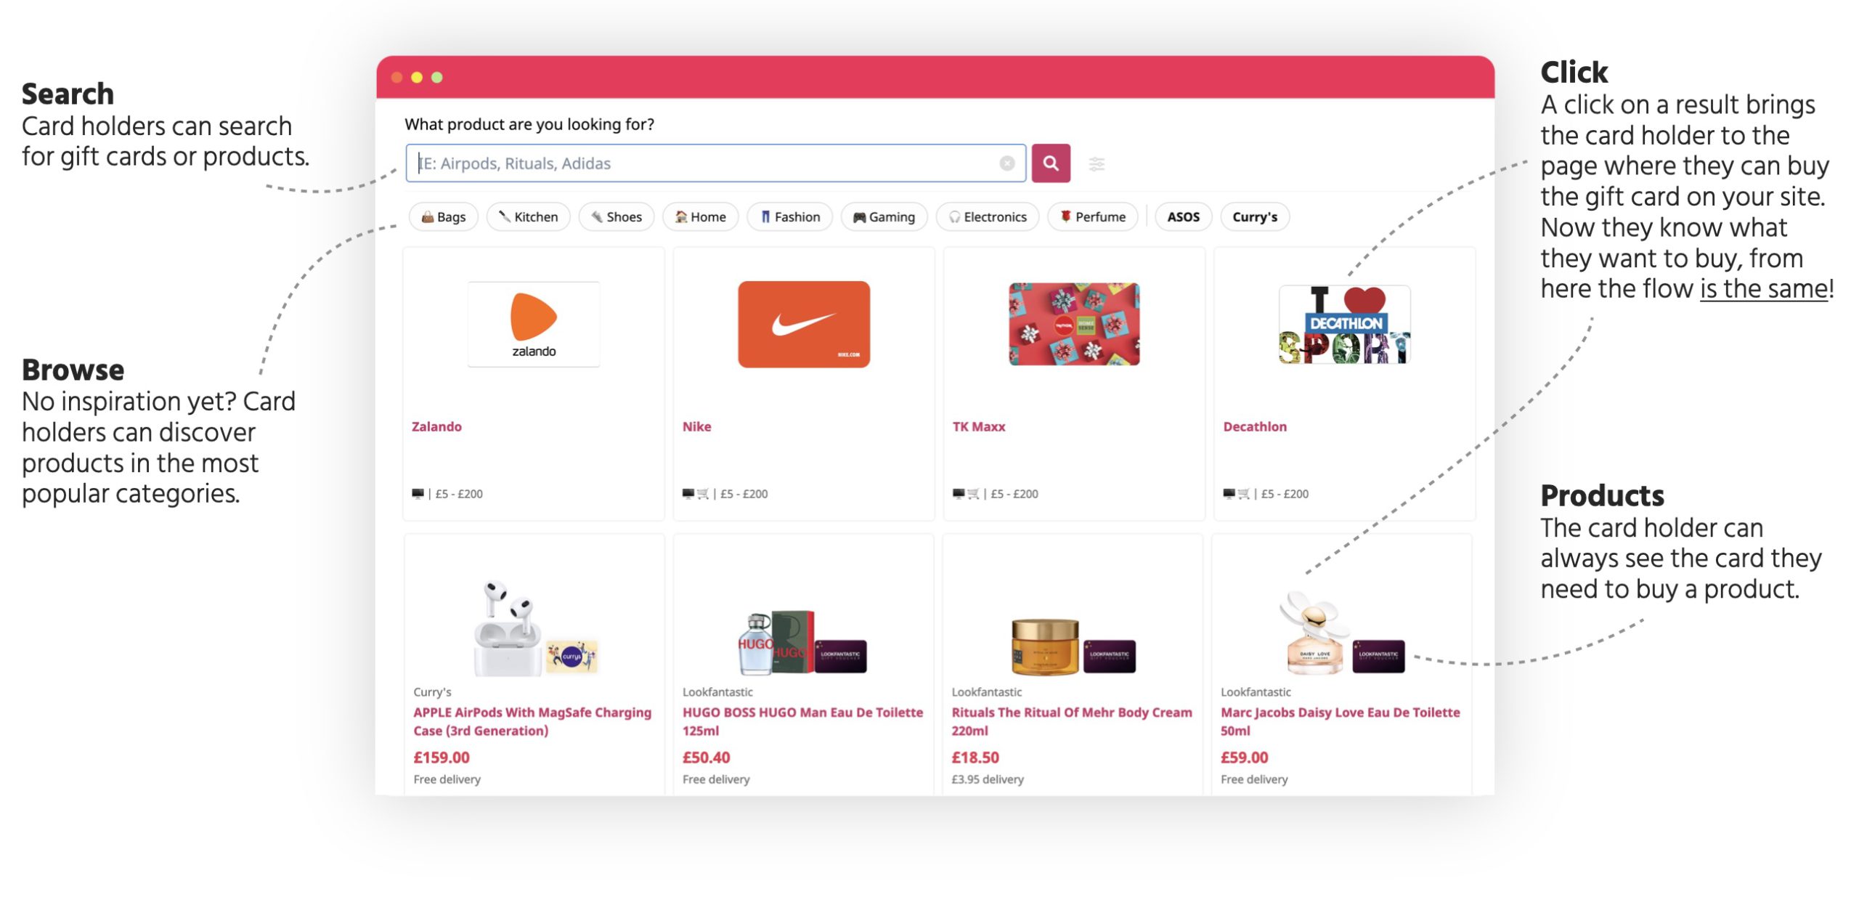
Task: Open the Zalando gift card image
Action: (x=534, y=324)
